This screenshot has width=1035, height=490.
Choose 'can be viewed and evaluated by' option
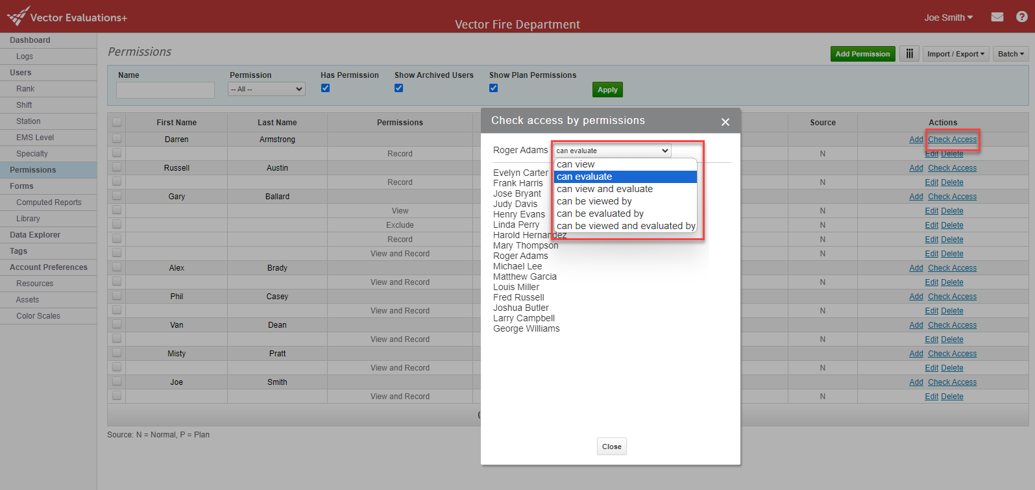click(626, 226)
